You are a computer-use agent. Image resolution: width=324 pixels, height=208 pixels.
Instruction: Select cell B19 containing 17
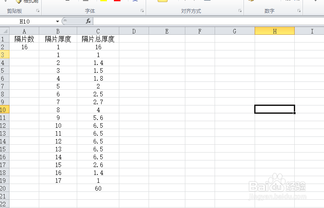coord(58,180)
